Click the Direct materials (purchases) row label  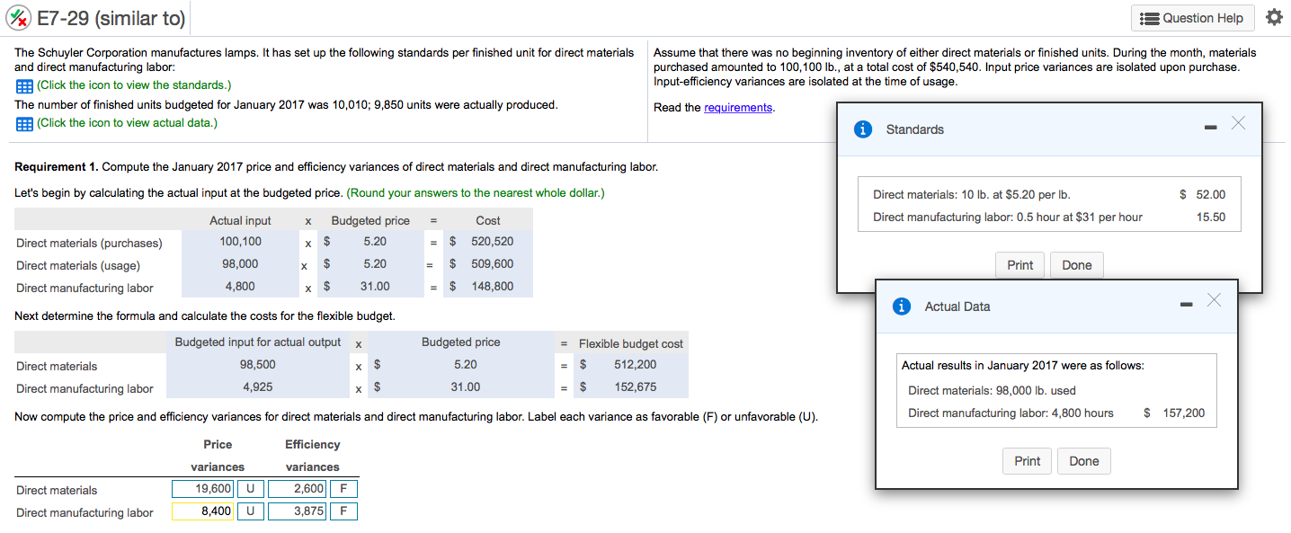pyautogui.click(x=89, y=243)
